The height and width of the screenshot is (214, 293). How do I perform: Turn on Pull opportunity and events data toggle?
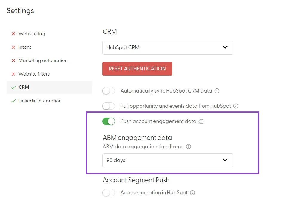(x=109, y=106)
